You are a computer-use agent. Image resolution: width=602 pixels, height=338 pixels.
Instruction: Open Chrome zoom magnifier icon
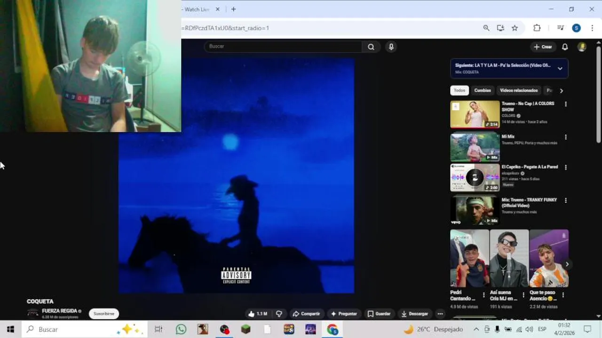(486, 28)
